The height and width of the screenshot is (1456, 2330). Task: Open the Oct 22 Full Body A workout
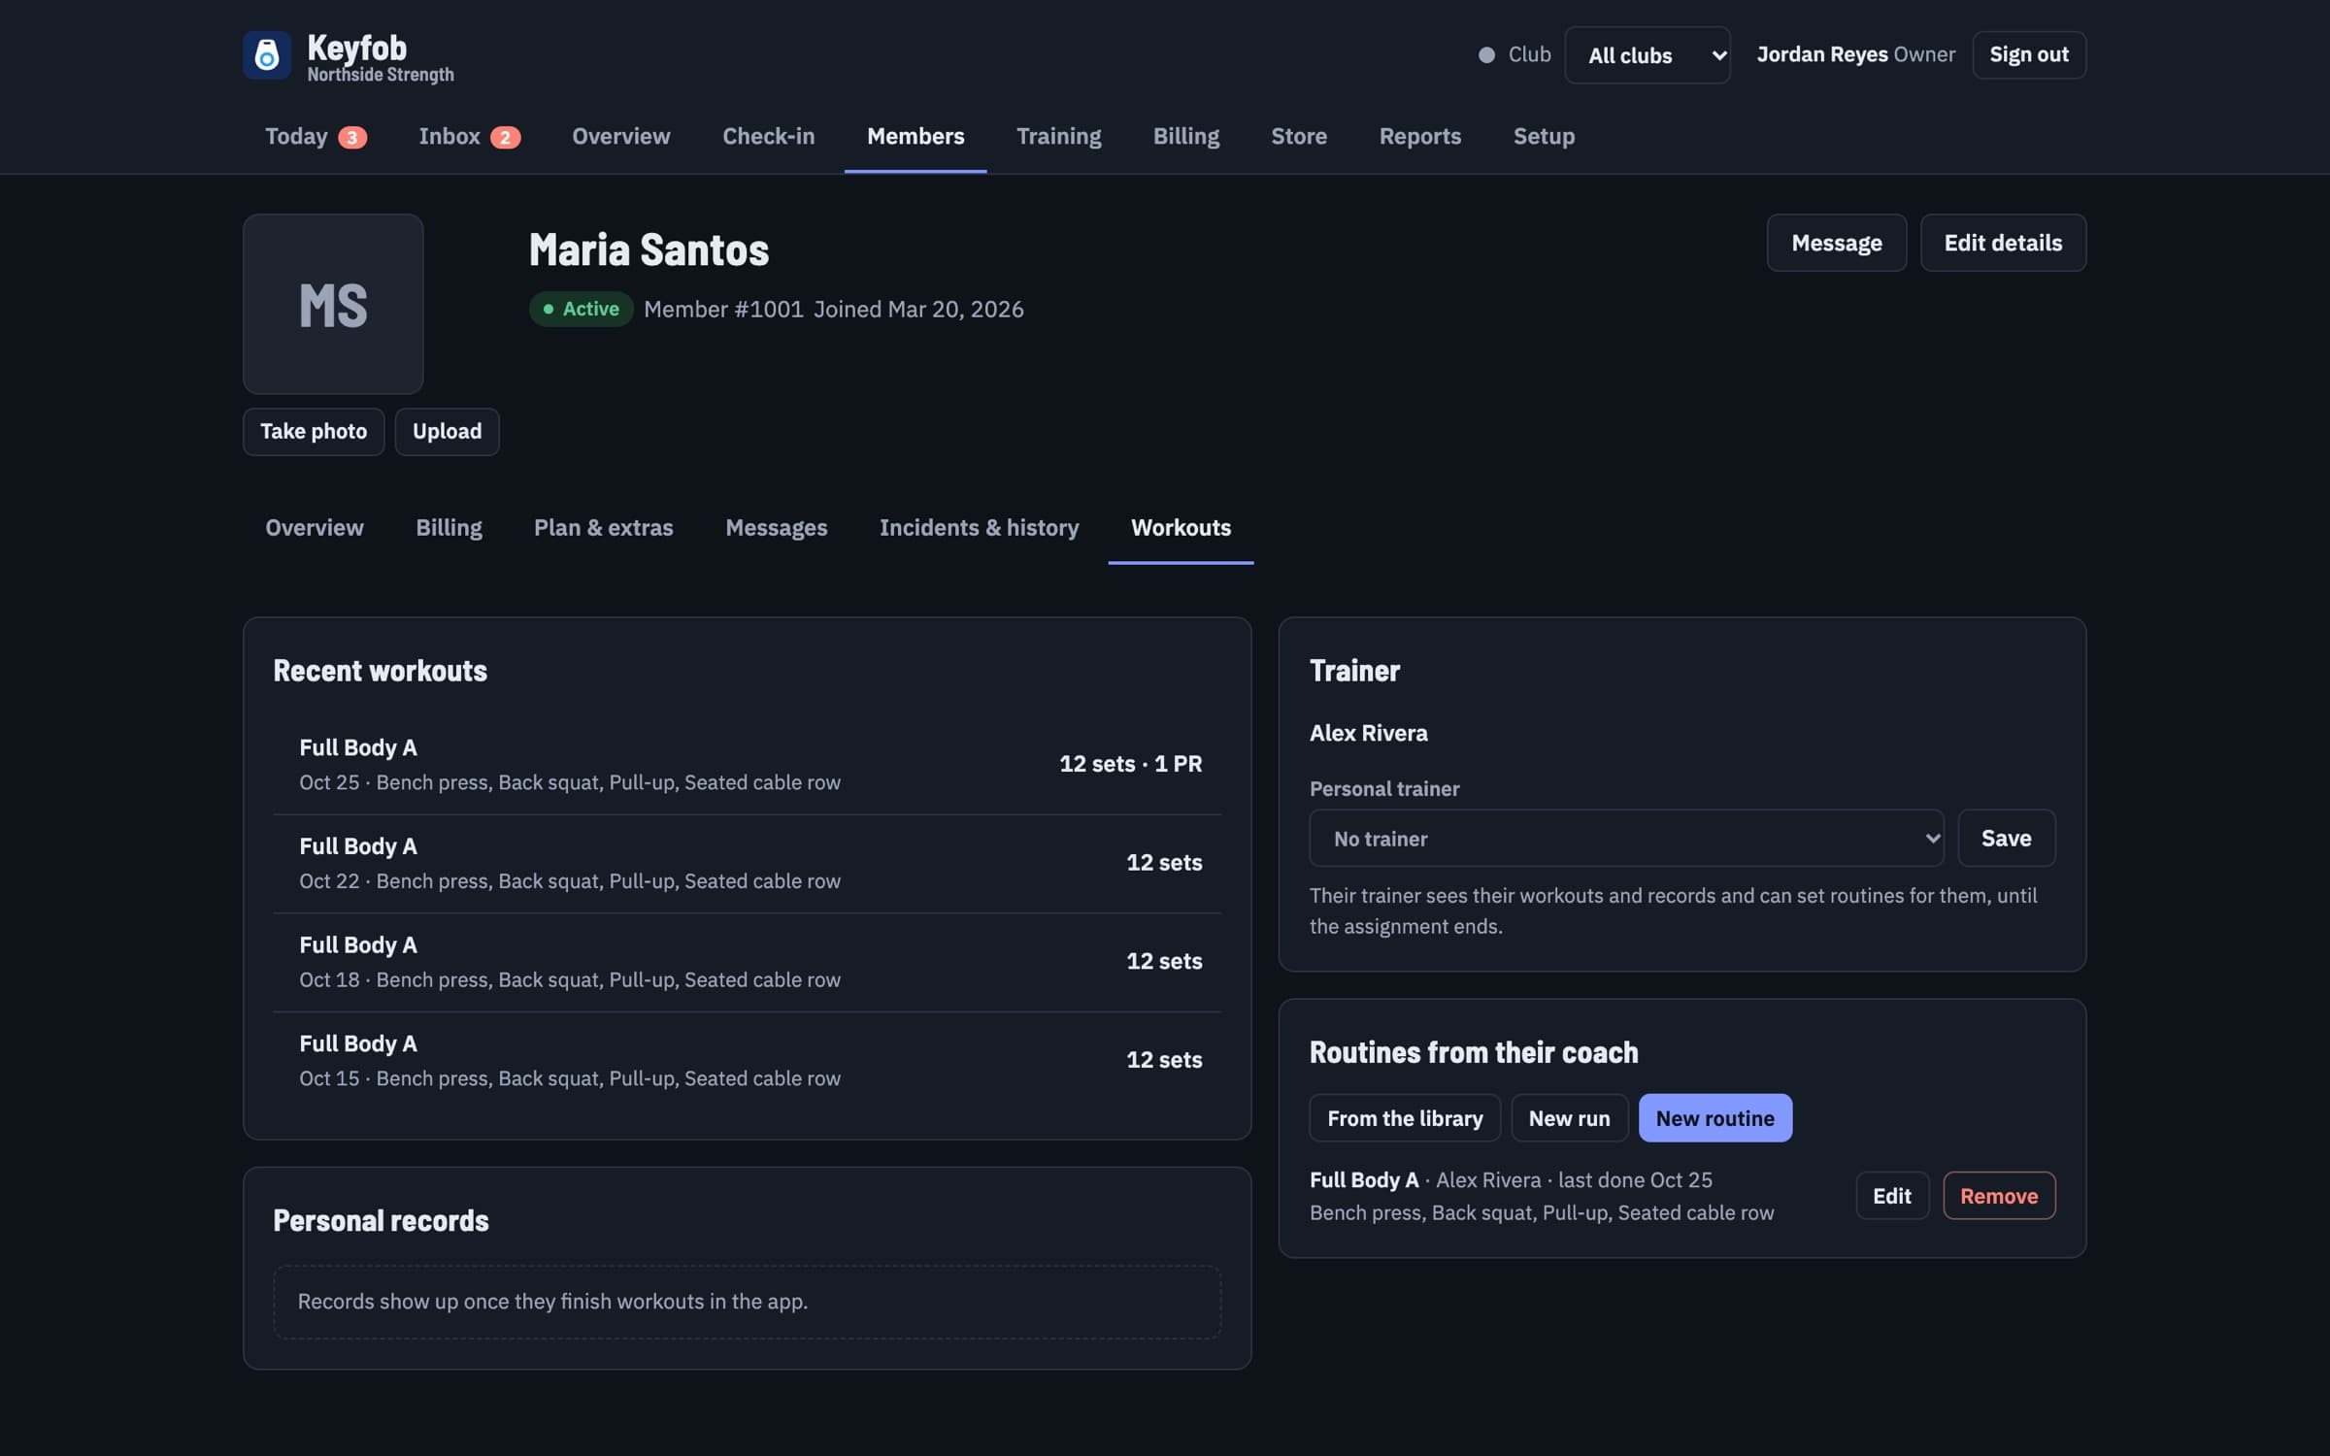click(747, 863)
